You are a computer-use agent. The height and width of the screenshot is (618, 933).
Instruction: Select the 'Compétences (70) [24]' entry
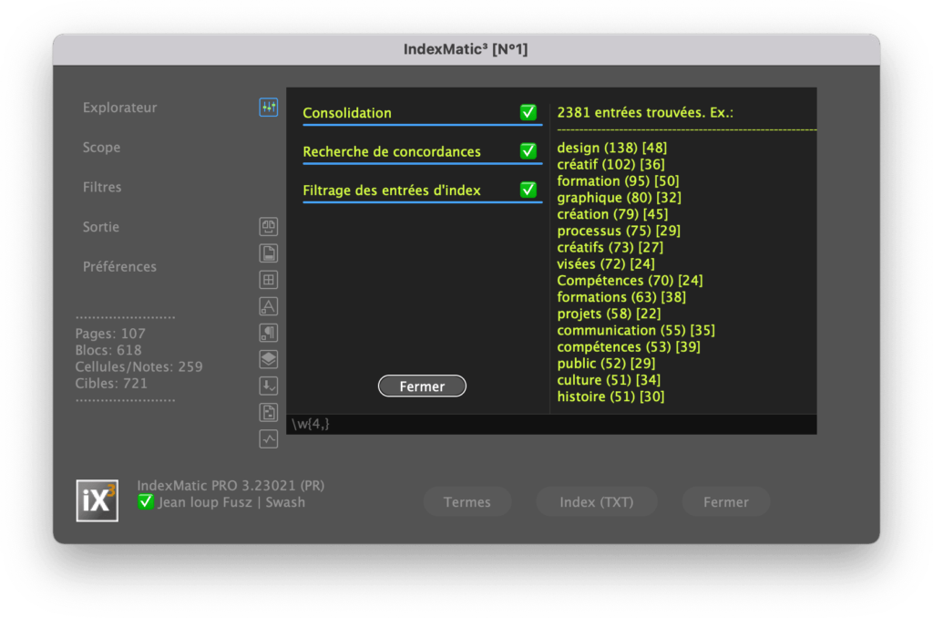coord(630,281)
